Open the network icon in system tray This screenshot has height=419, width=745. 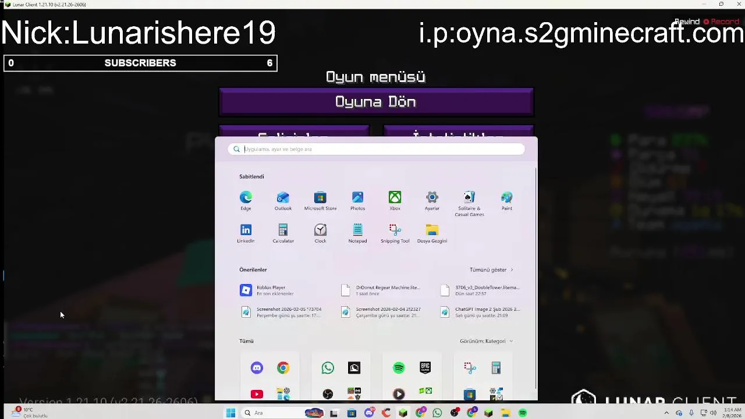point(704,413)
